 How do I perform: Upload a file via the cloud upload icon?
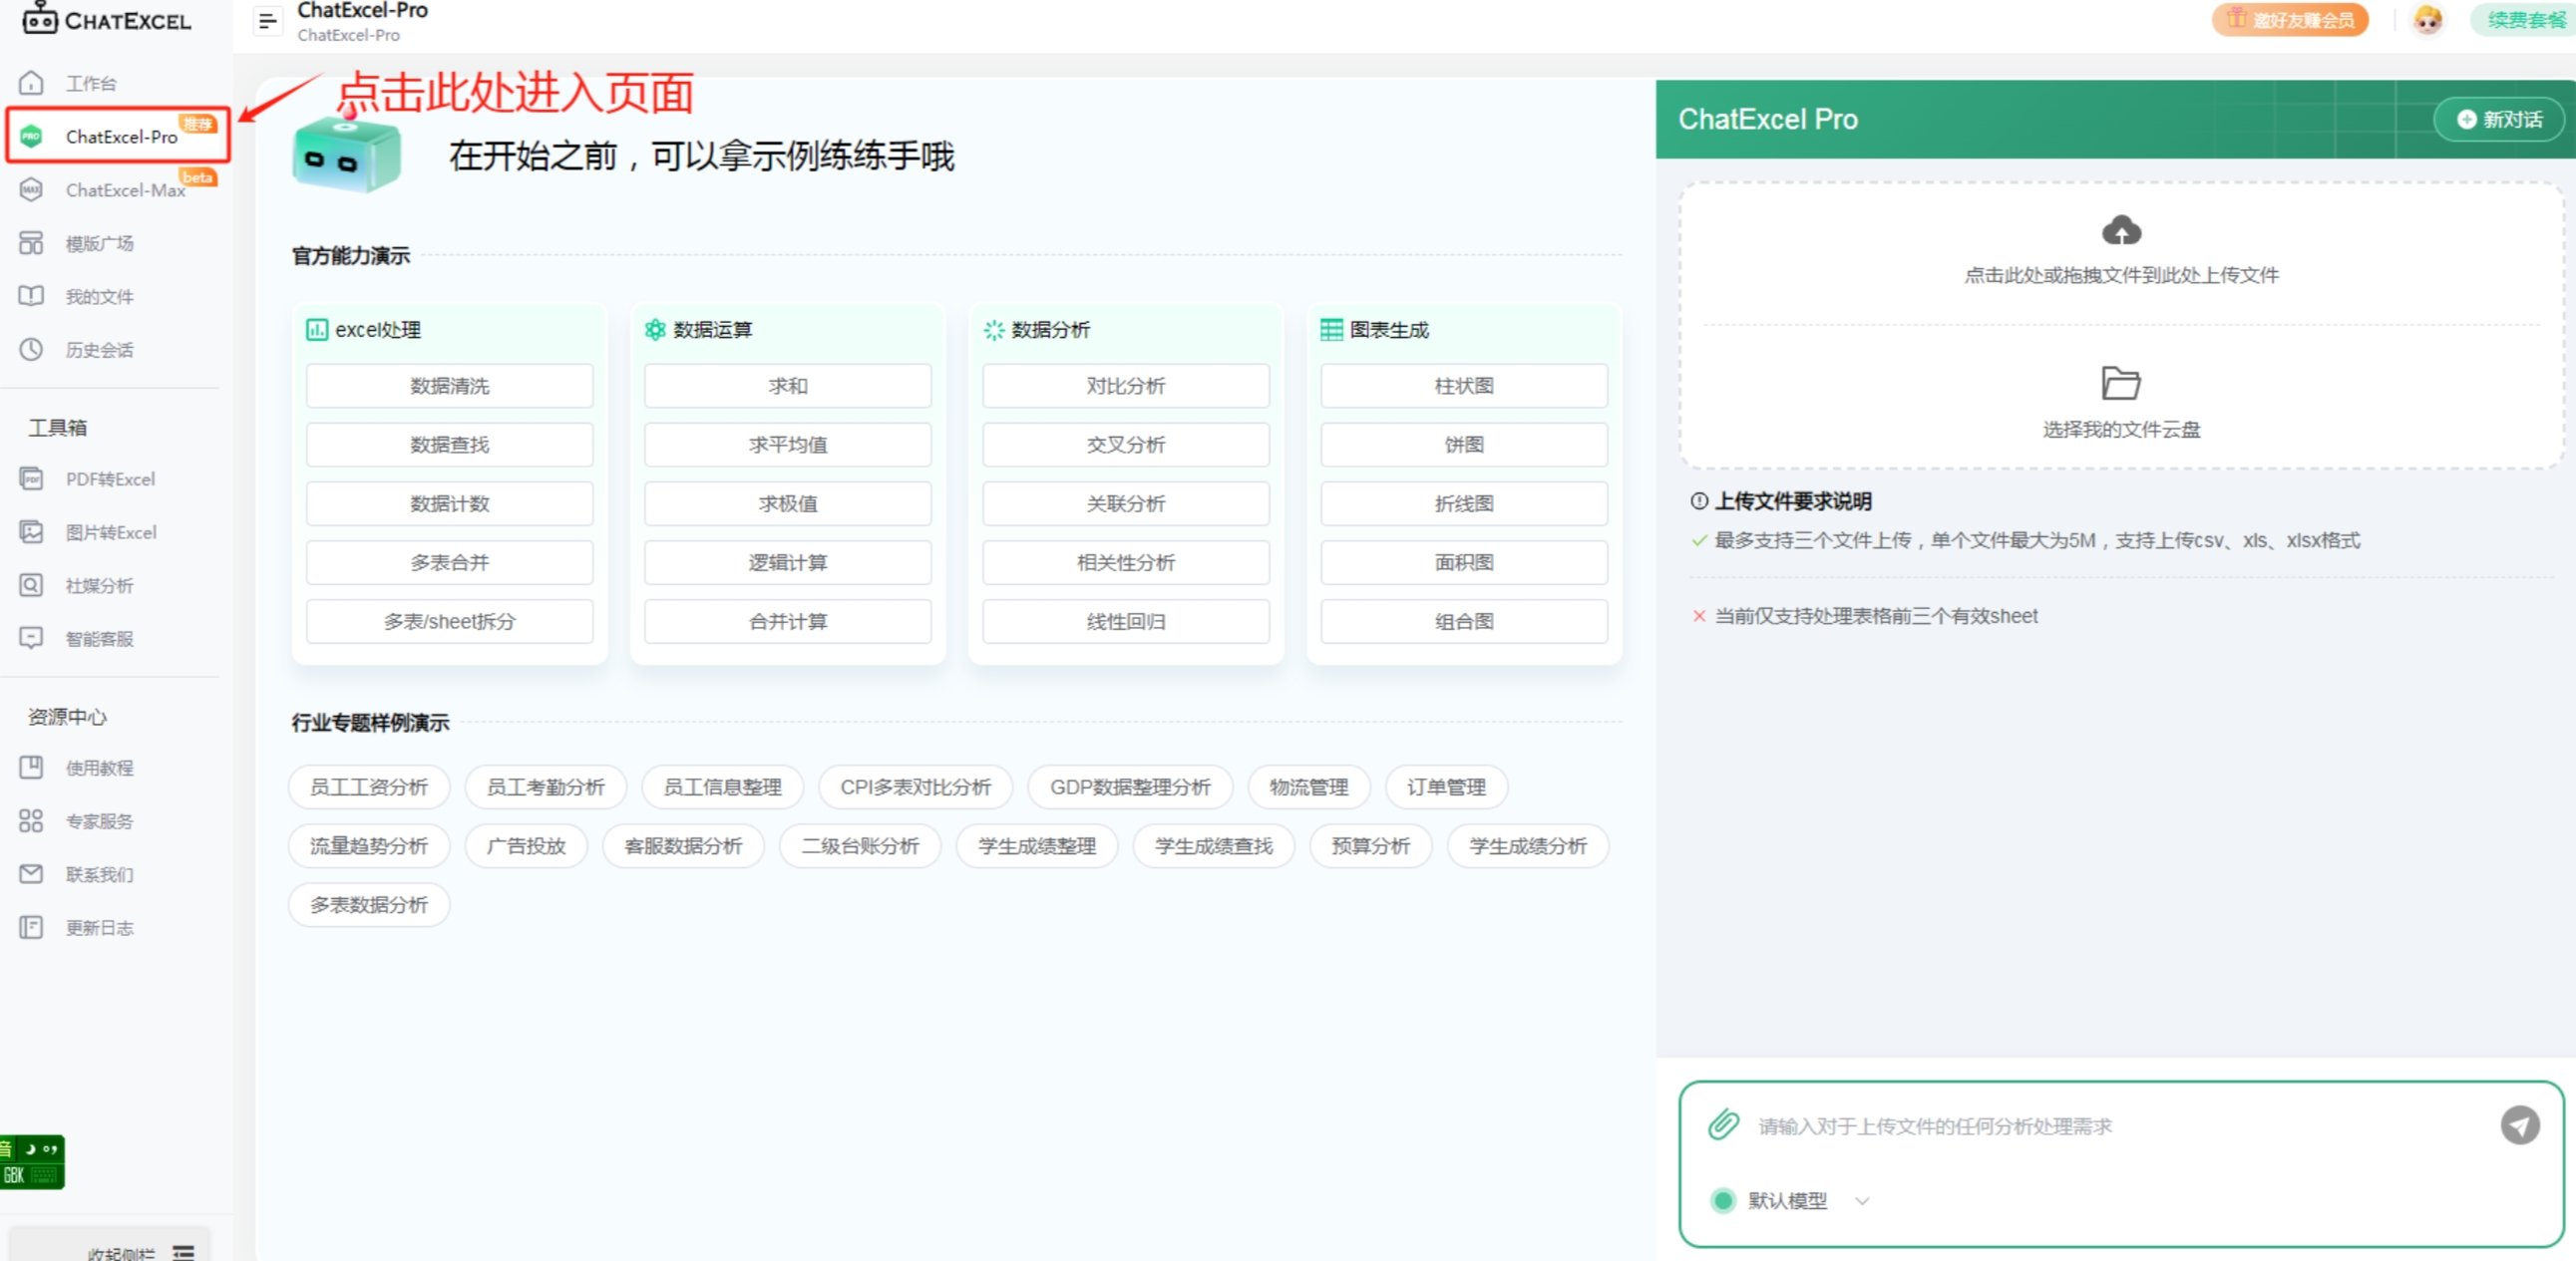click(2121, 232)
